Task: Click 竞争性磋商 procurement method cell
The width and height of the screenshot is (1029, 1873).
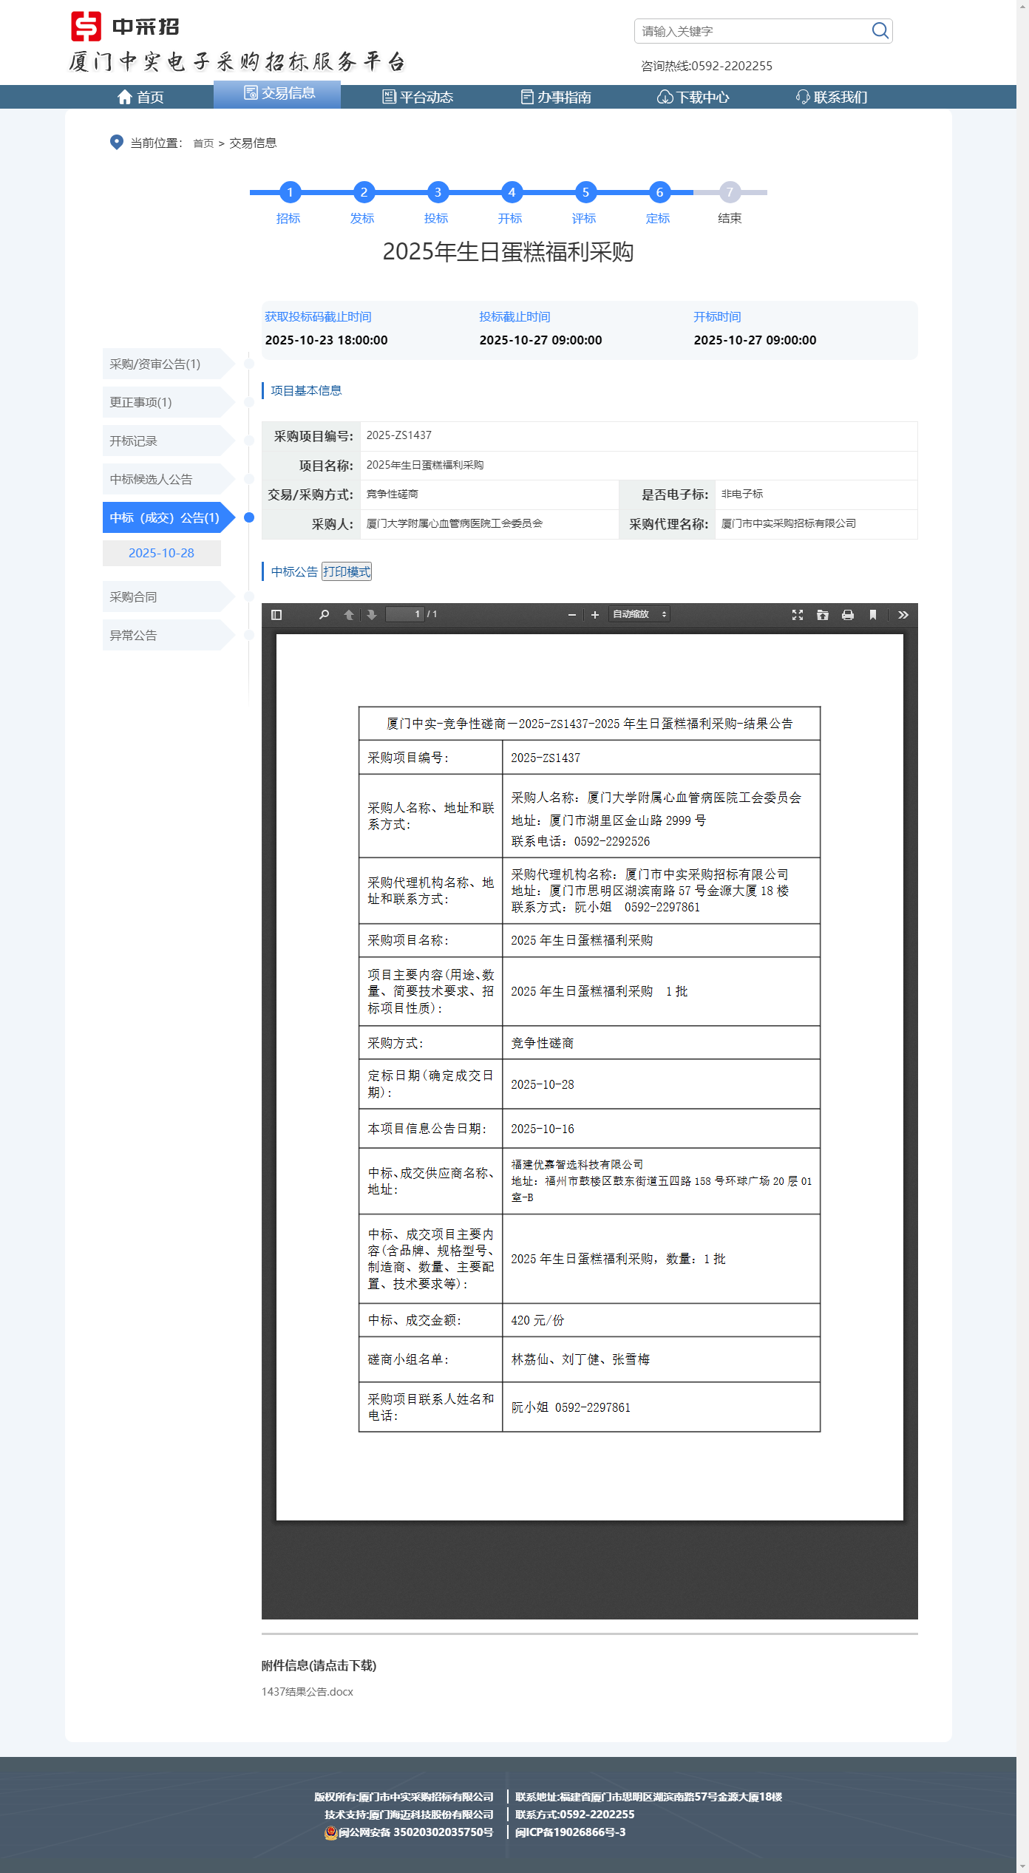Action: point(393,494)
